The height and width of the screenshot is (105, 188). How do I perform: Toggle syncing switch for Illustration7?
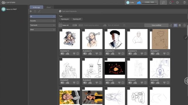pyautogui.click(x=130, y=83)
